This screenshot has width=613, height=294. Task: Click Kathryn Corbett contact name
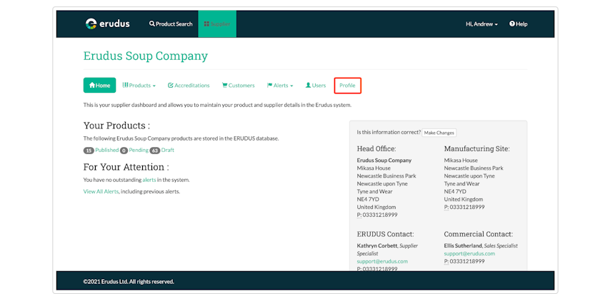tap(377, 245)
